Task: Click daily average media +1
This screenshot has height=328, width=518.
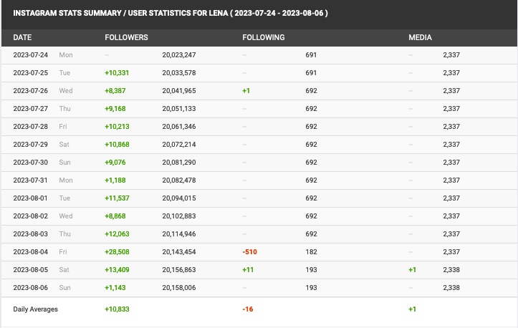Action: (412, 309)
